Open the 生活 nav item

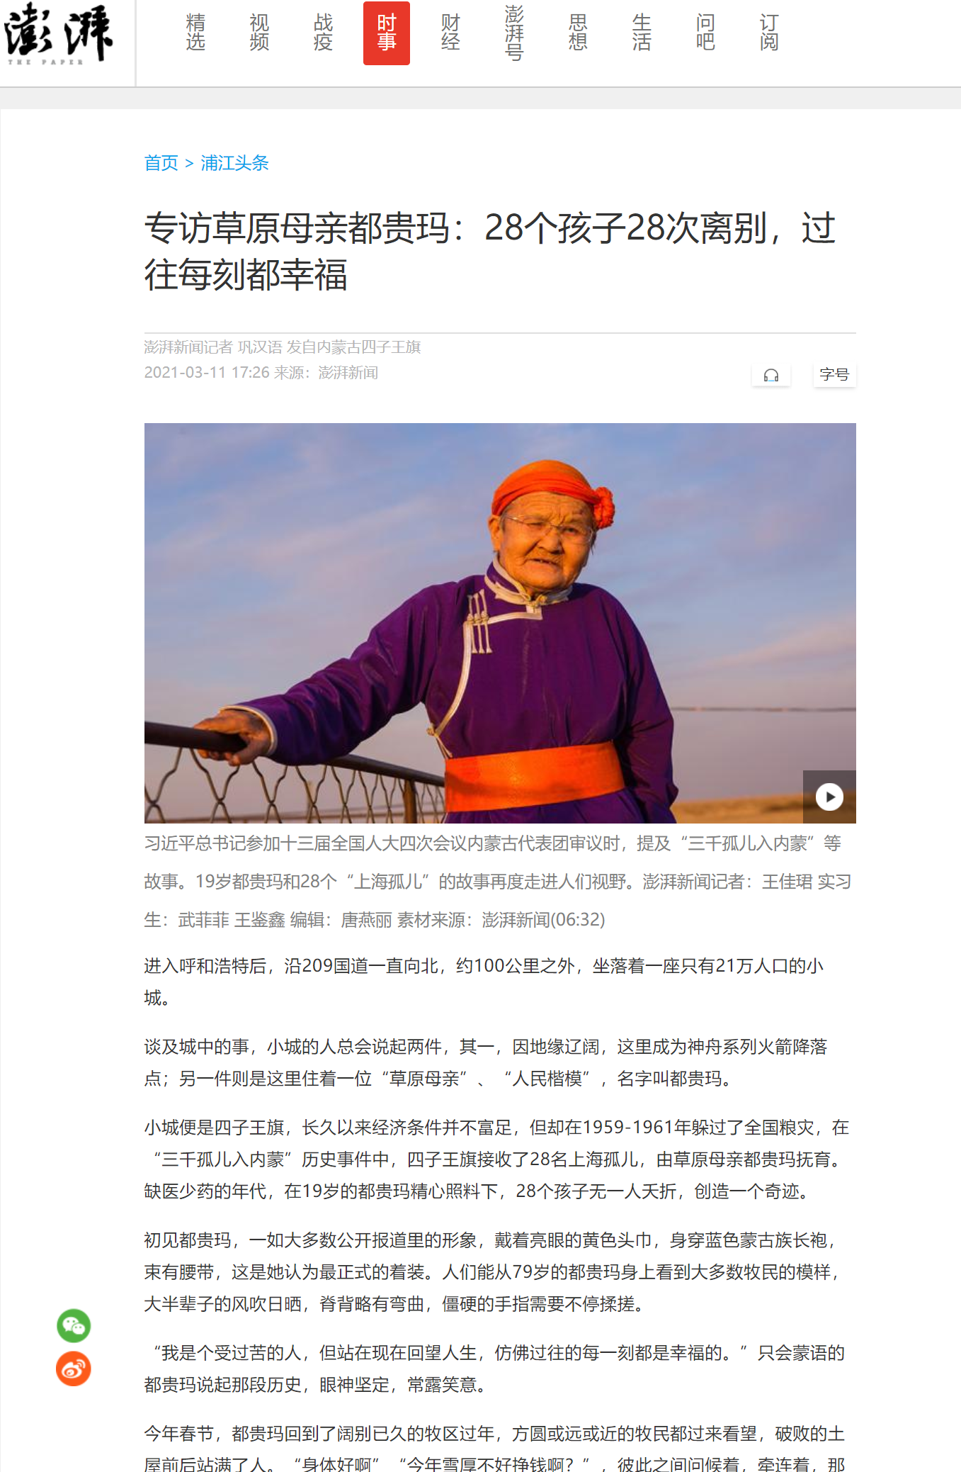pos(642,33)
